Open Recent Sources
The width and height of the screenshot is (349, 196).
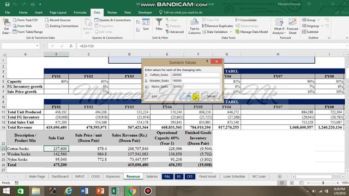58,20
